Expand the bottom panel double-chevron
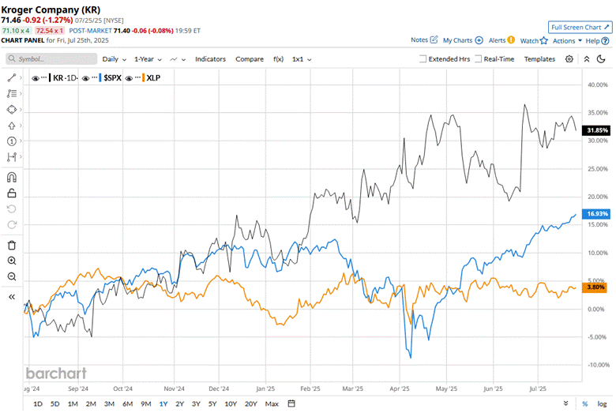The image size is (616, 413). pyautogui.click(x=565, y=404)
